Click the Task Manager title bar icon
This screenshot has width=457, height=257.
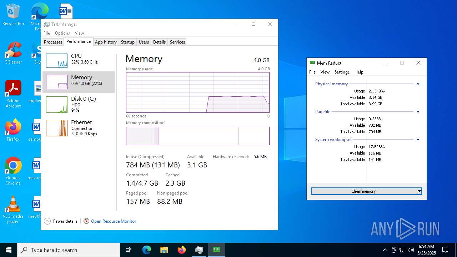47,24
